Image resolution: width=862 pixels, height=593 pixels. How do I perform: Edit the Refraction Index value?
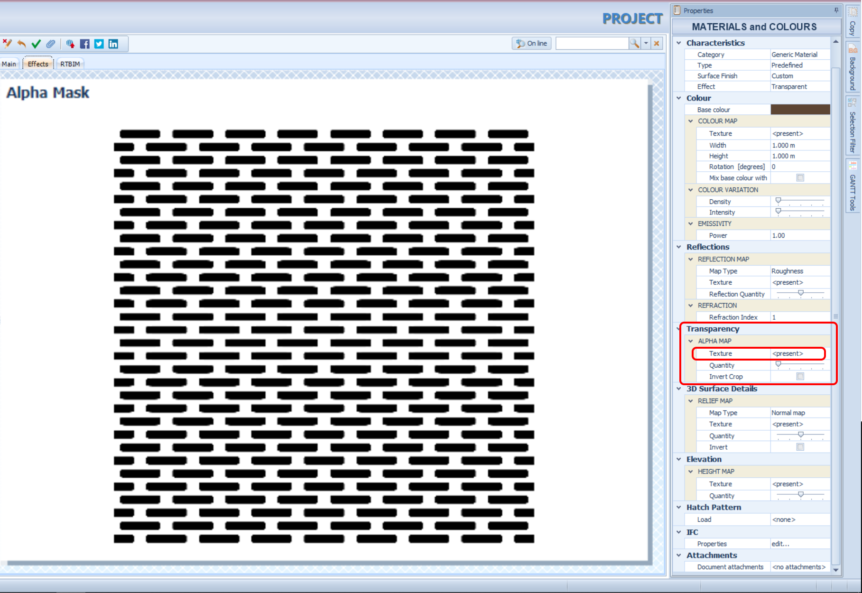click(x=800, y=317)
